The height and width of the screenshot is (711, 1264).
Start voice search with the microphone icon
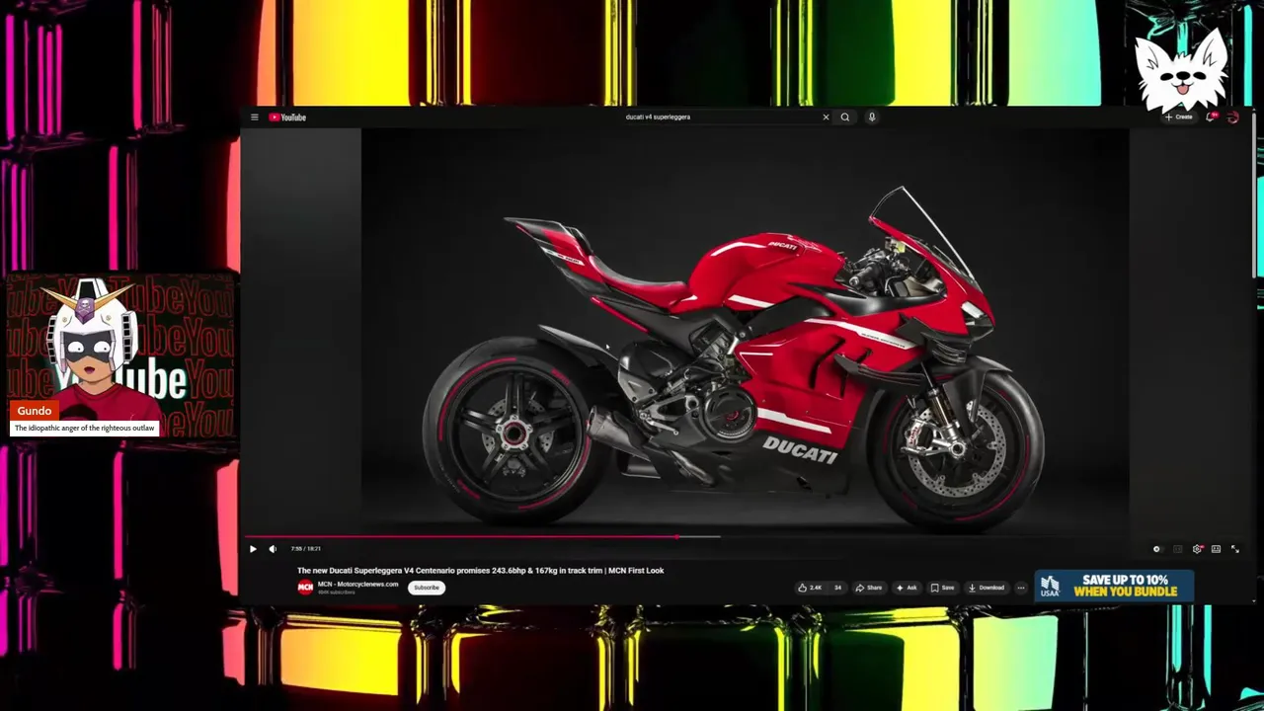(x=871, y=118)
